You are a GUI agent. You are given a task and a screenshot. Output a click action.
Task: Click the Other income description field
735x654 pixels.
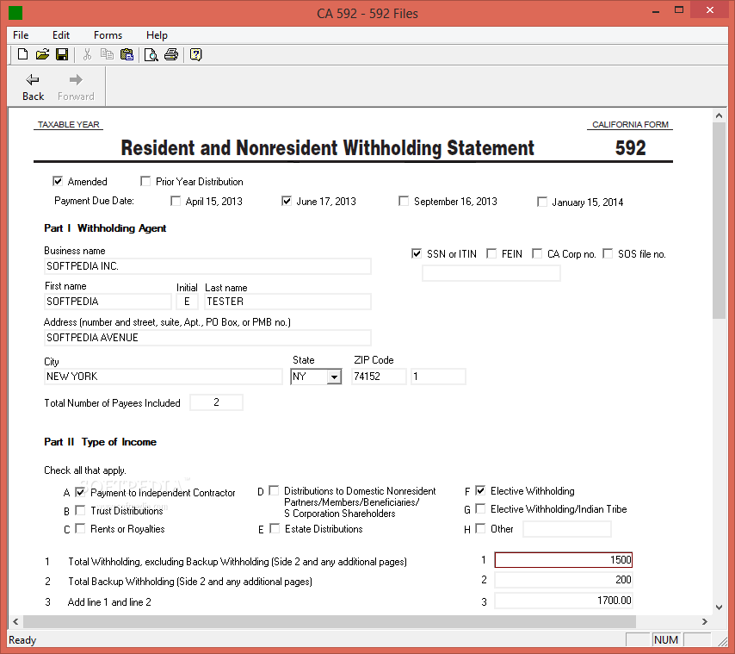(x=566, y=529)
